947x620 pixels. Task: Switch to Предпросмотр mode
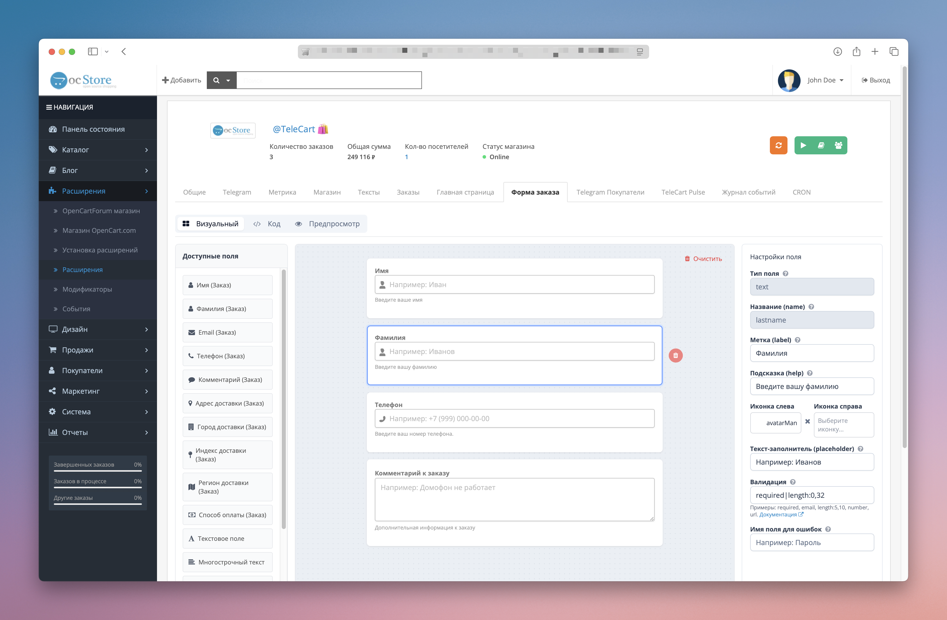[x=328, y=224]
